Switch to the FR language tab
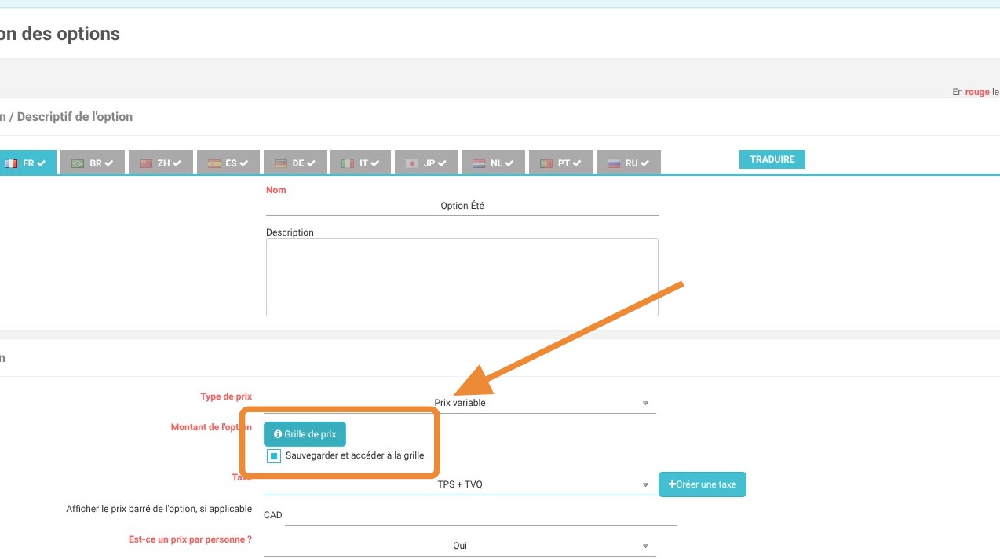The width and height of the screenshot is (1000, 559). coord(26,163)
